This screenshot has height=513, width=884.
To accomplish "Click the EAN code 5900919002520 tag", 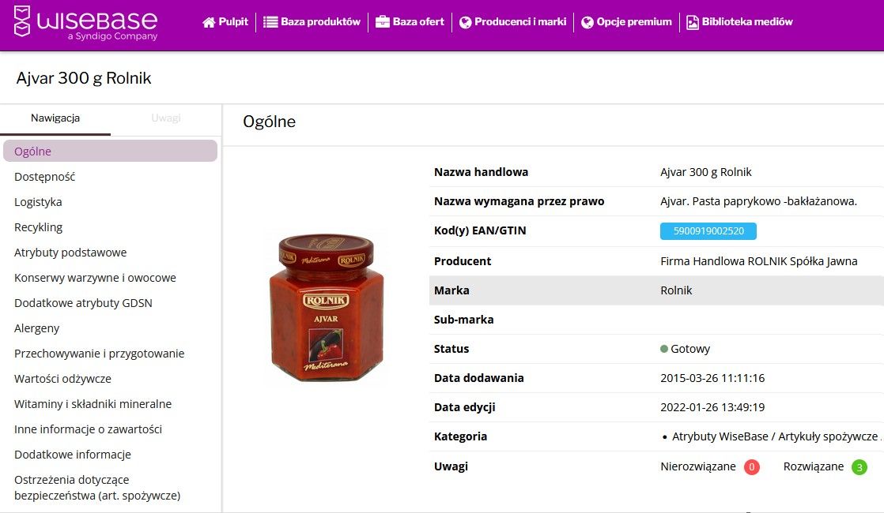I will click(708, 231).
